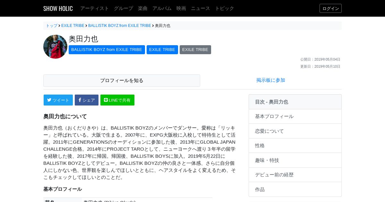Jump to 性格 in the contents
The height and width of the screenshot is (202, 385).
click(295, 146)
